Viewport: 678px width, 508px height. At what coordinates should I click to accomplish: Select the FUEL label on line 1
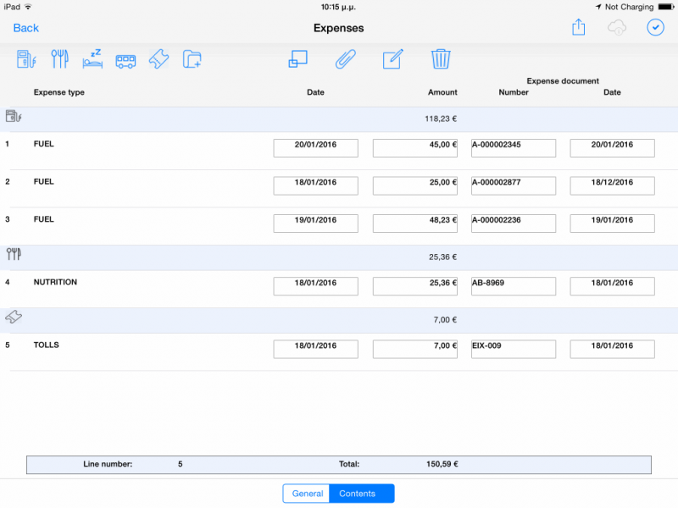tap(44, 144)
